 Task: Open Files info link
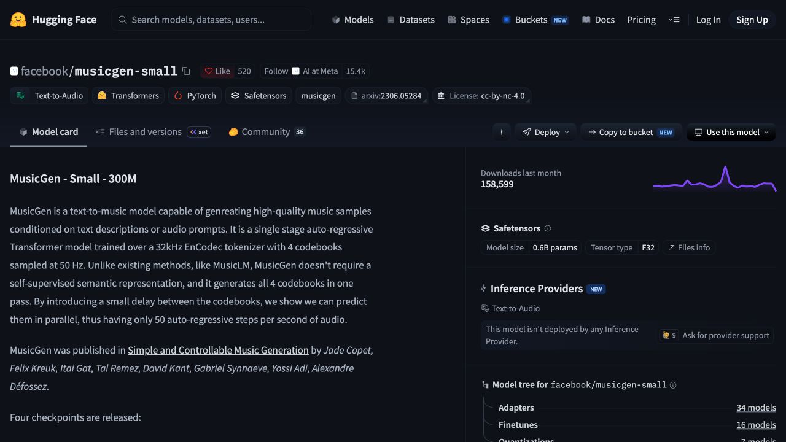coord(689,247)
